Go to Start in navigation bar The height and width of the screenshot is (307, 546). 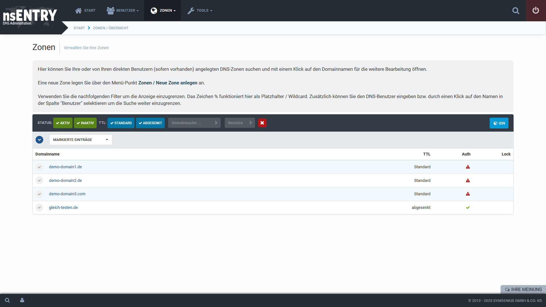pyautogui.click(x=85, y=11)
